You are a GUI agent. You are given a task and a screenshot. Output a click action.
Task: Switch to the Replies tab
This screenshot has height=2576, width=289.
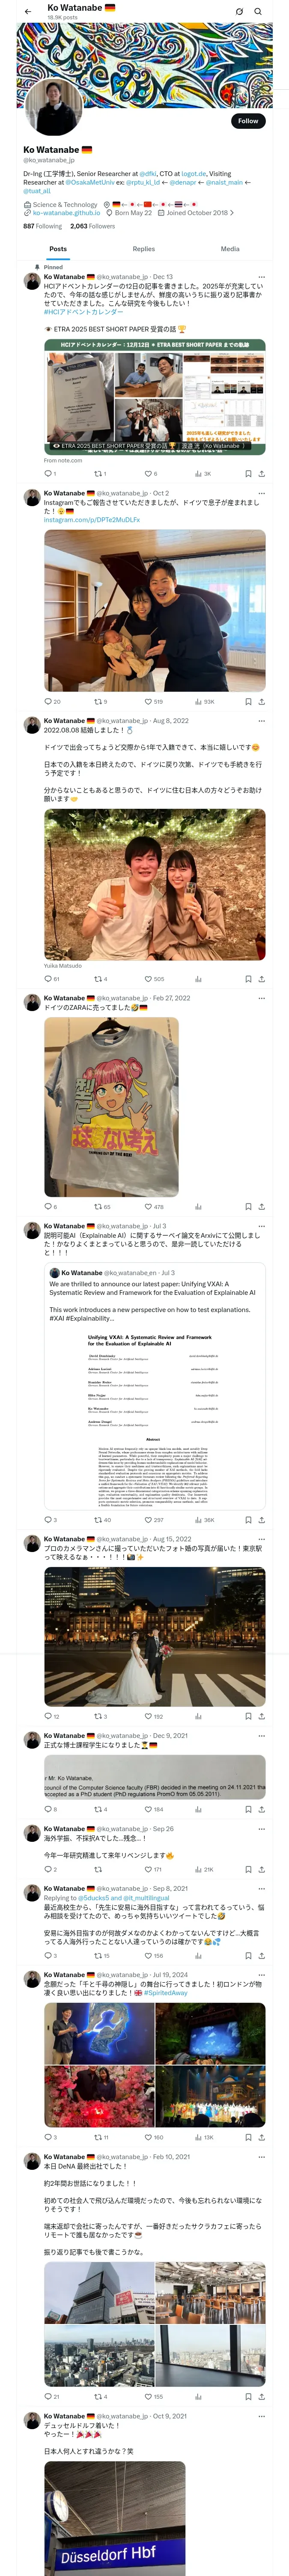click(x=143, y=249)
